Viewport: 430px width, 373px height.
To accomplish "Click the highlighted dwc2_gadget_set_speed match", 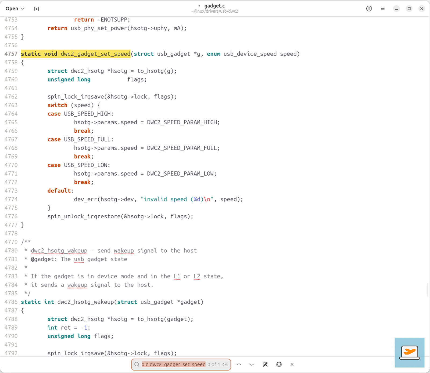I will point(95,54).
